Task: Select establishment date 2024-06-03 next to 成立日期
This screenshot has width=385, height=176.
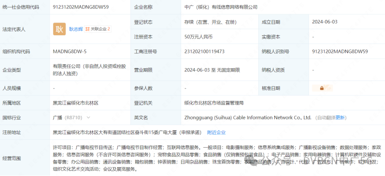Action: coord(325,22)
